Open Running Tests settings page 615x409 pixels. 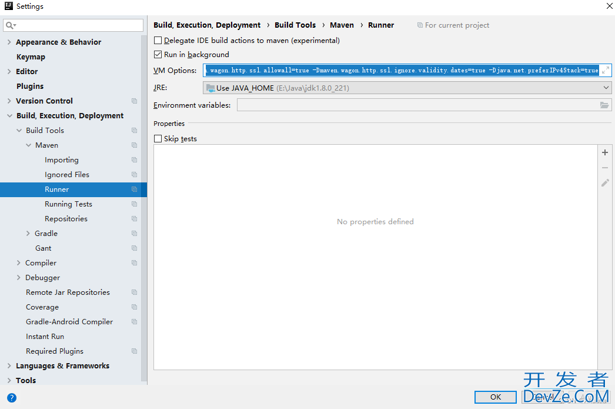click(68, 204)
